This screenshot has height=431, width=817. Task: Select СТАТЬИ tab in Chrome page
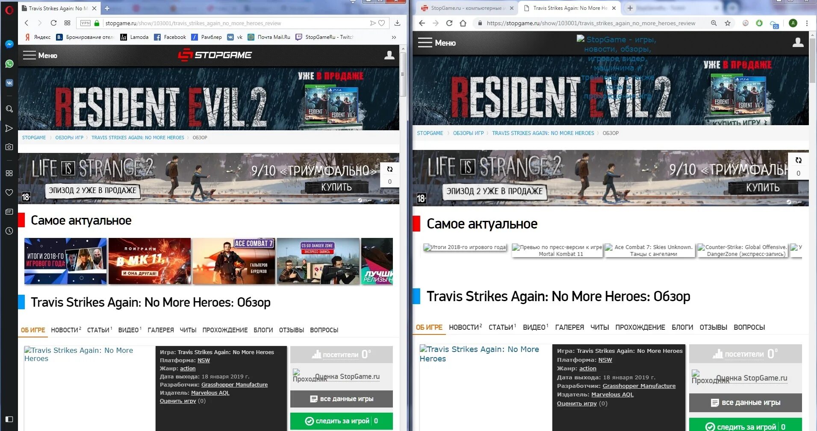pos(502,327)
